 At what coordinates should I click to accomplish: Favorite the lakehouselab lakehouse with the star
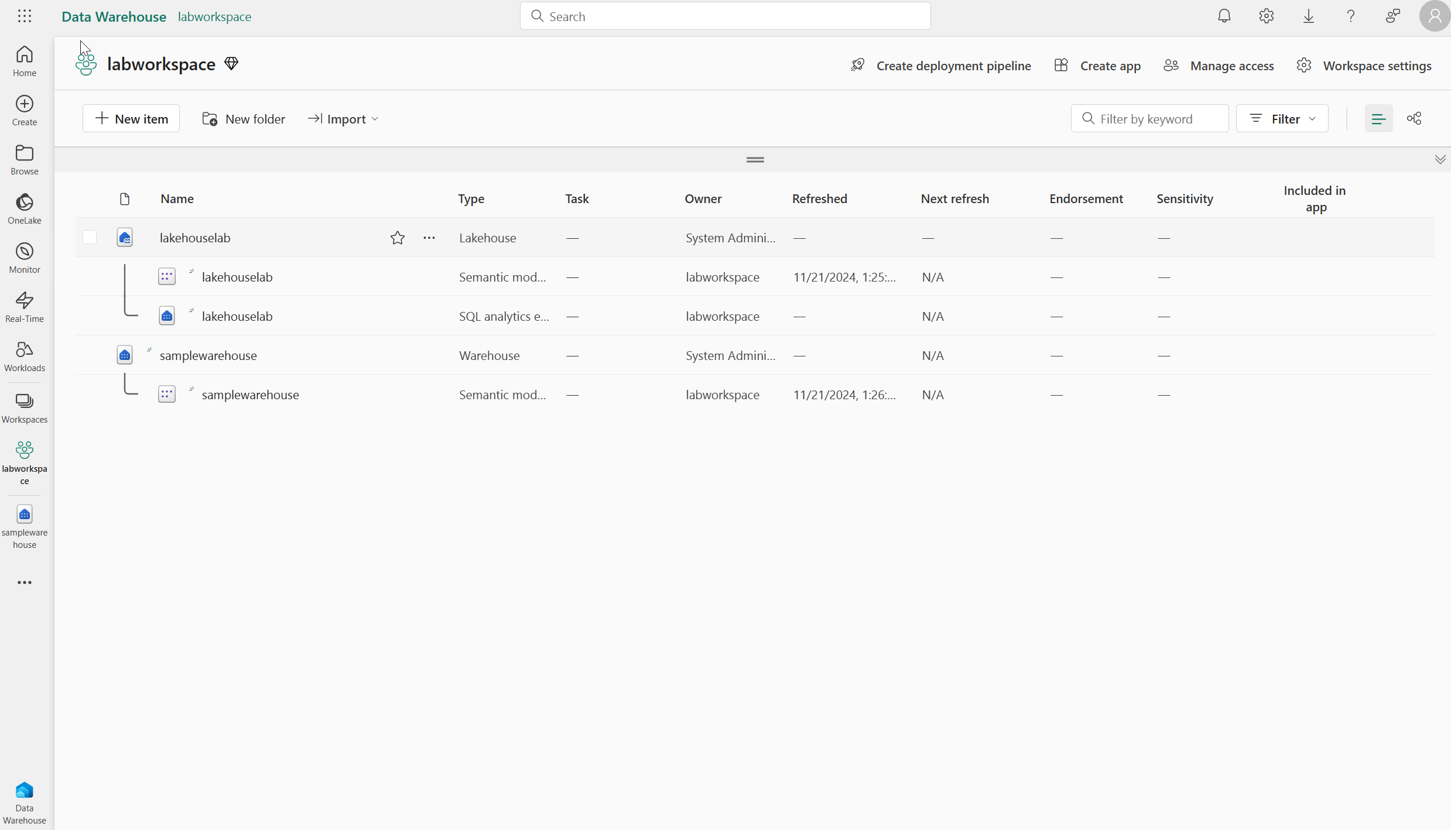pyautogui.click(x=398, y=238)
